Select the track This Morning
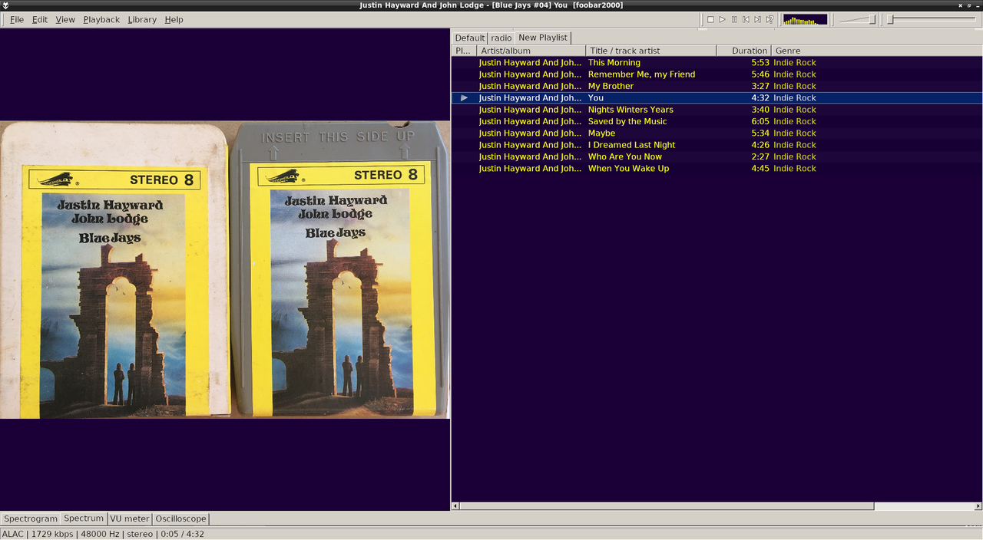The image size is (983, 540). [717, 63]
